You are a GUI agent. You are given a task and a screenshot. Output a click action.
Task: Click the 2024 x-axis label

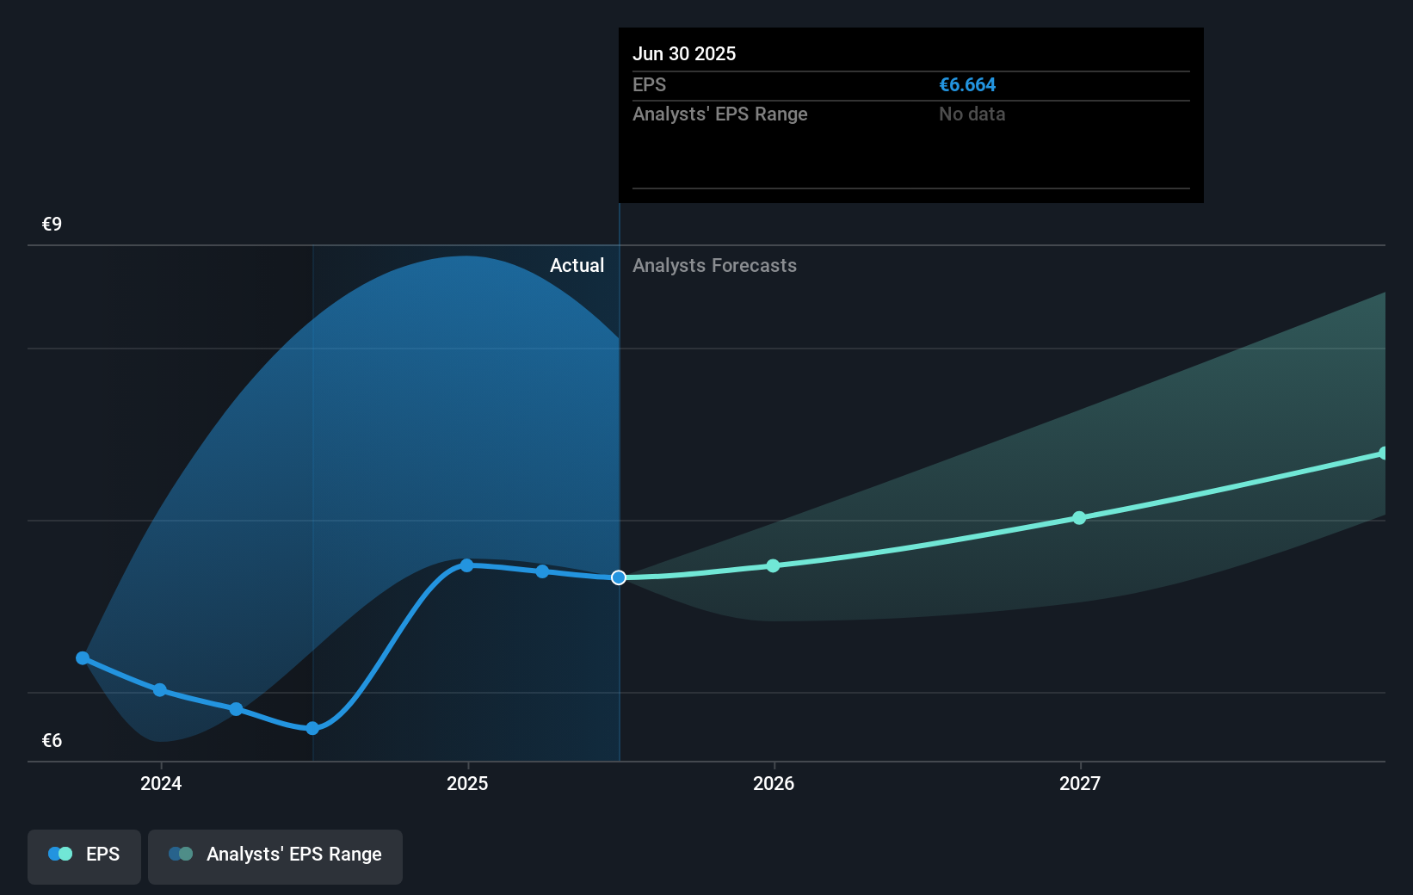(160, 783)
